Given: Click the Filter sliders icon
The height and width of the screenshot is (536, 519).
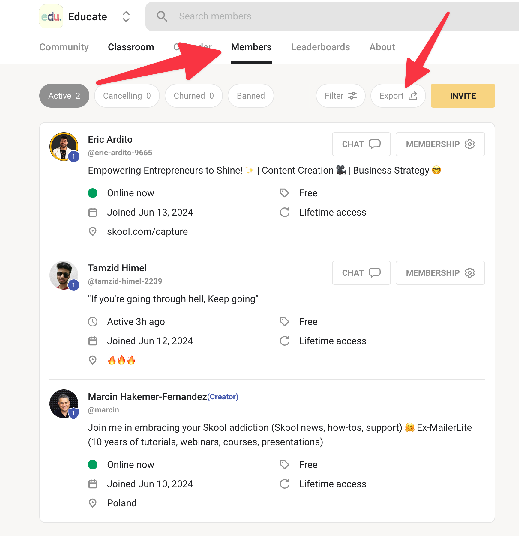Looking at the screenshot, I should click(x=352, y=96).
